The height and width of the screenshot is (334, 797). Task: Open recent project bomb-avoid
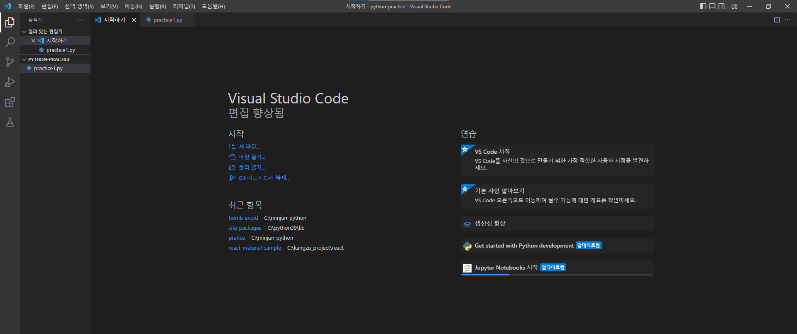[x=243, y=218]
